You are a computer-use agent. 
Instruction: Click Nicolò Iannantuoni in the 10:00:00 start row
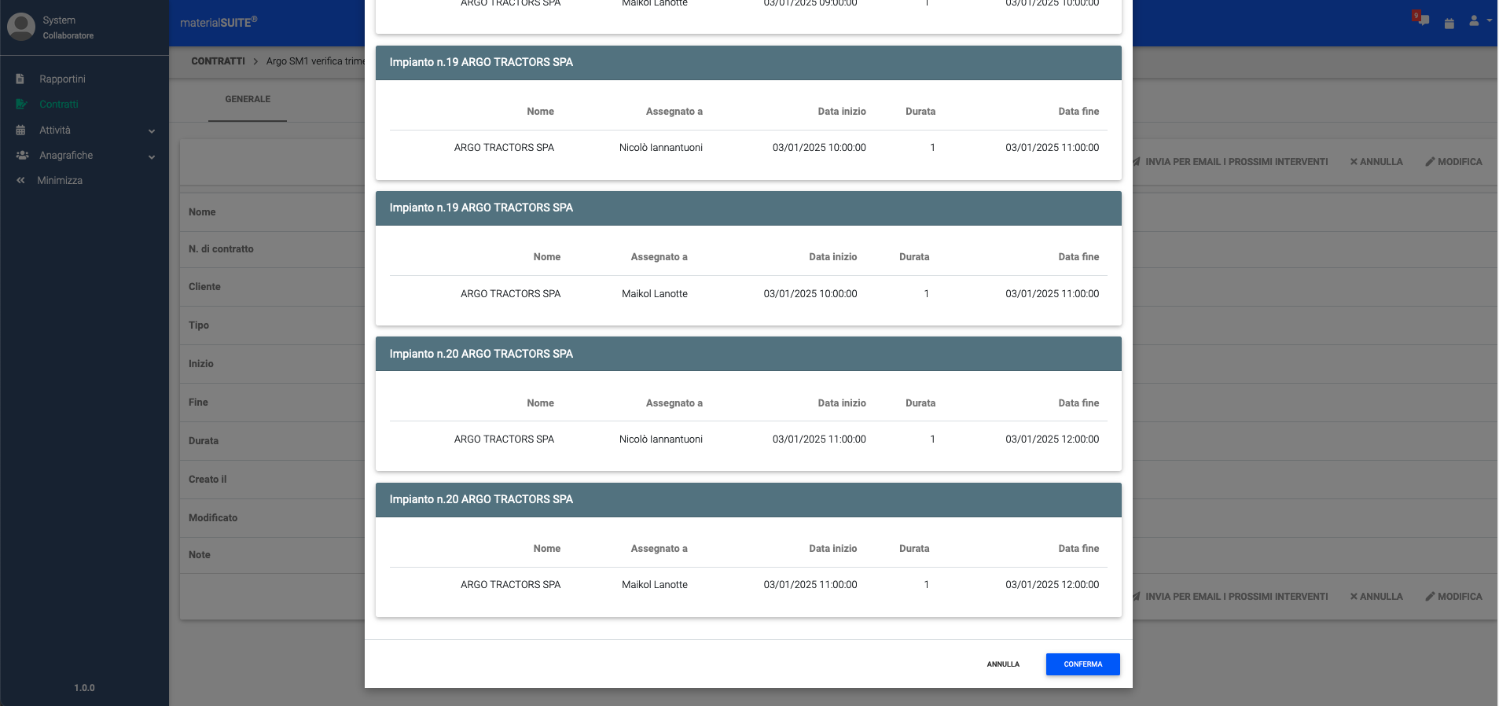coord(660,147)
